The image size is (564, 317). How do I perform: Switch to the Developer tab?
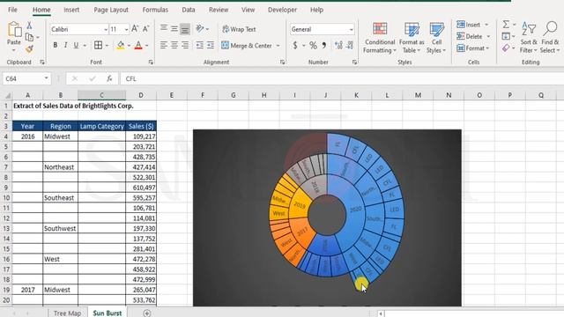tap(282, 10)
